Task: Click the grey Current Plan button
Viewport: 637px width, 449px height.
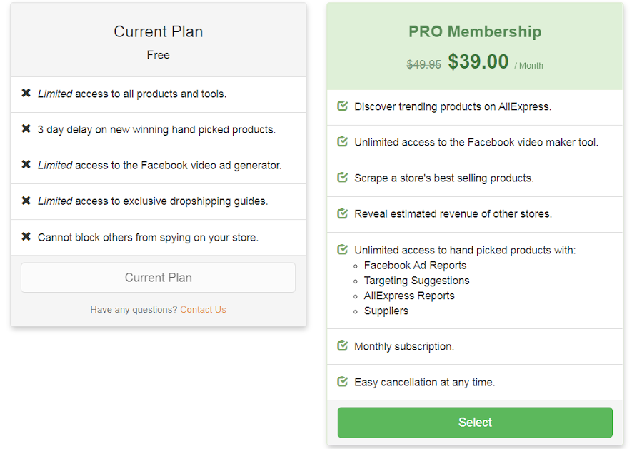Action: point(158,278)
